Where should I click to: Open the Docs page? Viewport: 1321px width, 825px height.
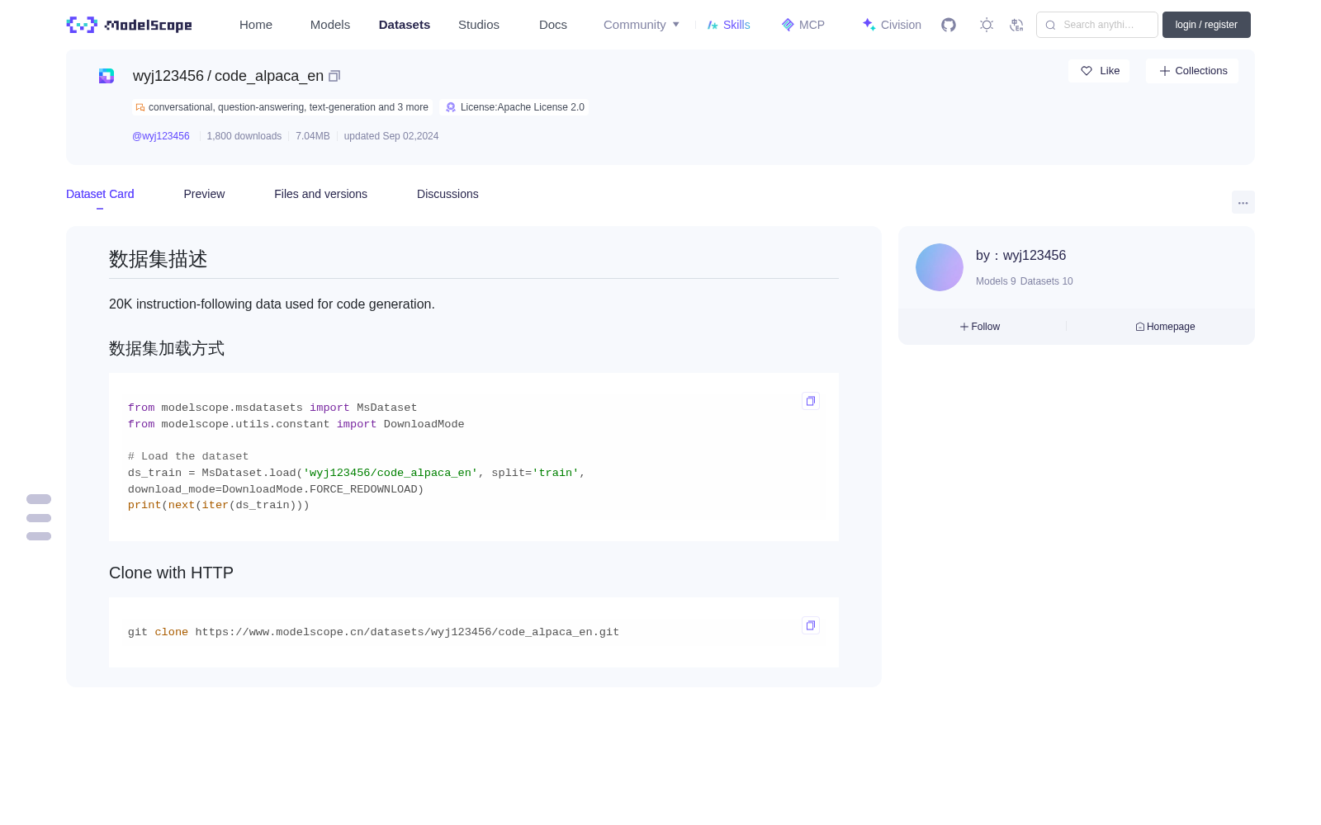553,25
